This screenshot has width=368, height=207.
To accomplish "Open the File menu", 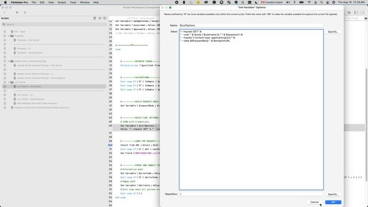I will tap(34, 2).
